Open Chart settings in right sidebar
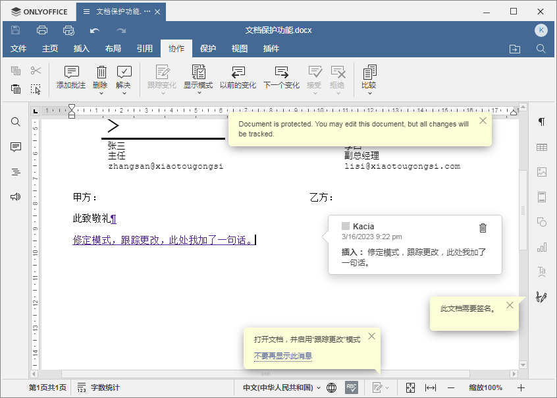Image resolution: width=557 pixels, height=398 pixels. [542, 247]
